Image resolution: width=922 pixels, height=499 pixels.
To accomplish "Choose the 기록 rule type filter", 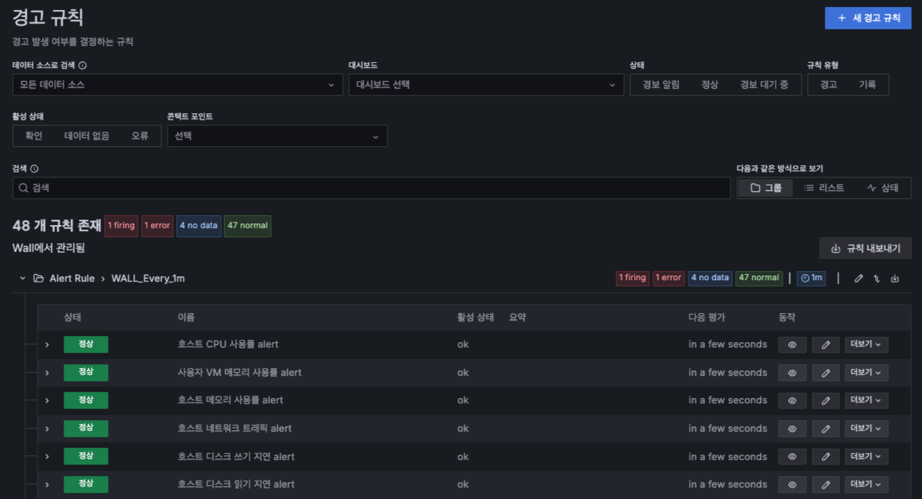I will (x=867, y=85).
